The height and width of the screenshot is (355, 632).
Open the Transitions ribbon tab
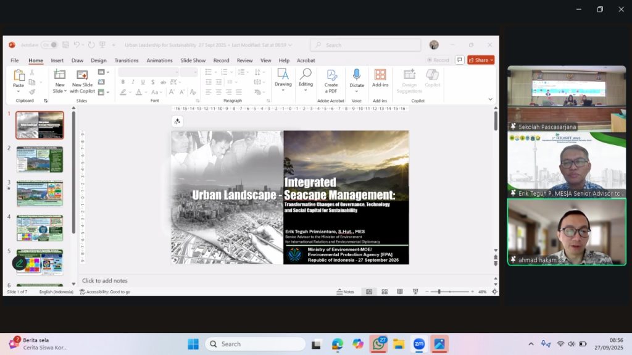click(x=127, y=61)
